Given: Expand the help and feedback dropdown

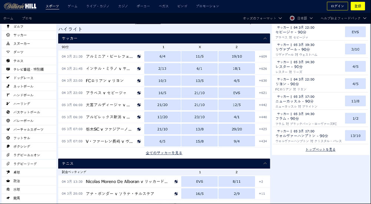Looking at the screenshot, I should click(x=344, y=18).
